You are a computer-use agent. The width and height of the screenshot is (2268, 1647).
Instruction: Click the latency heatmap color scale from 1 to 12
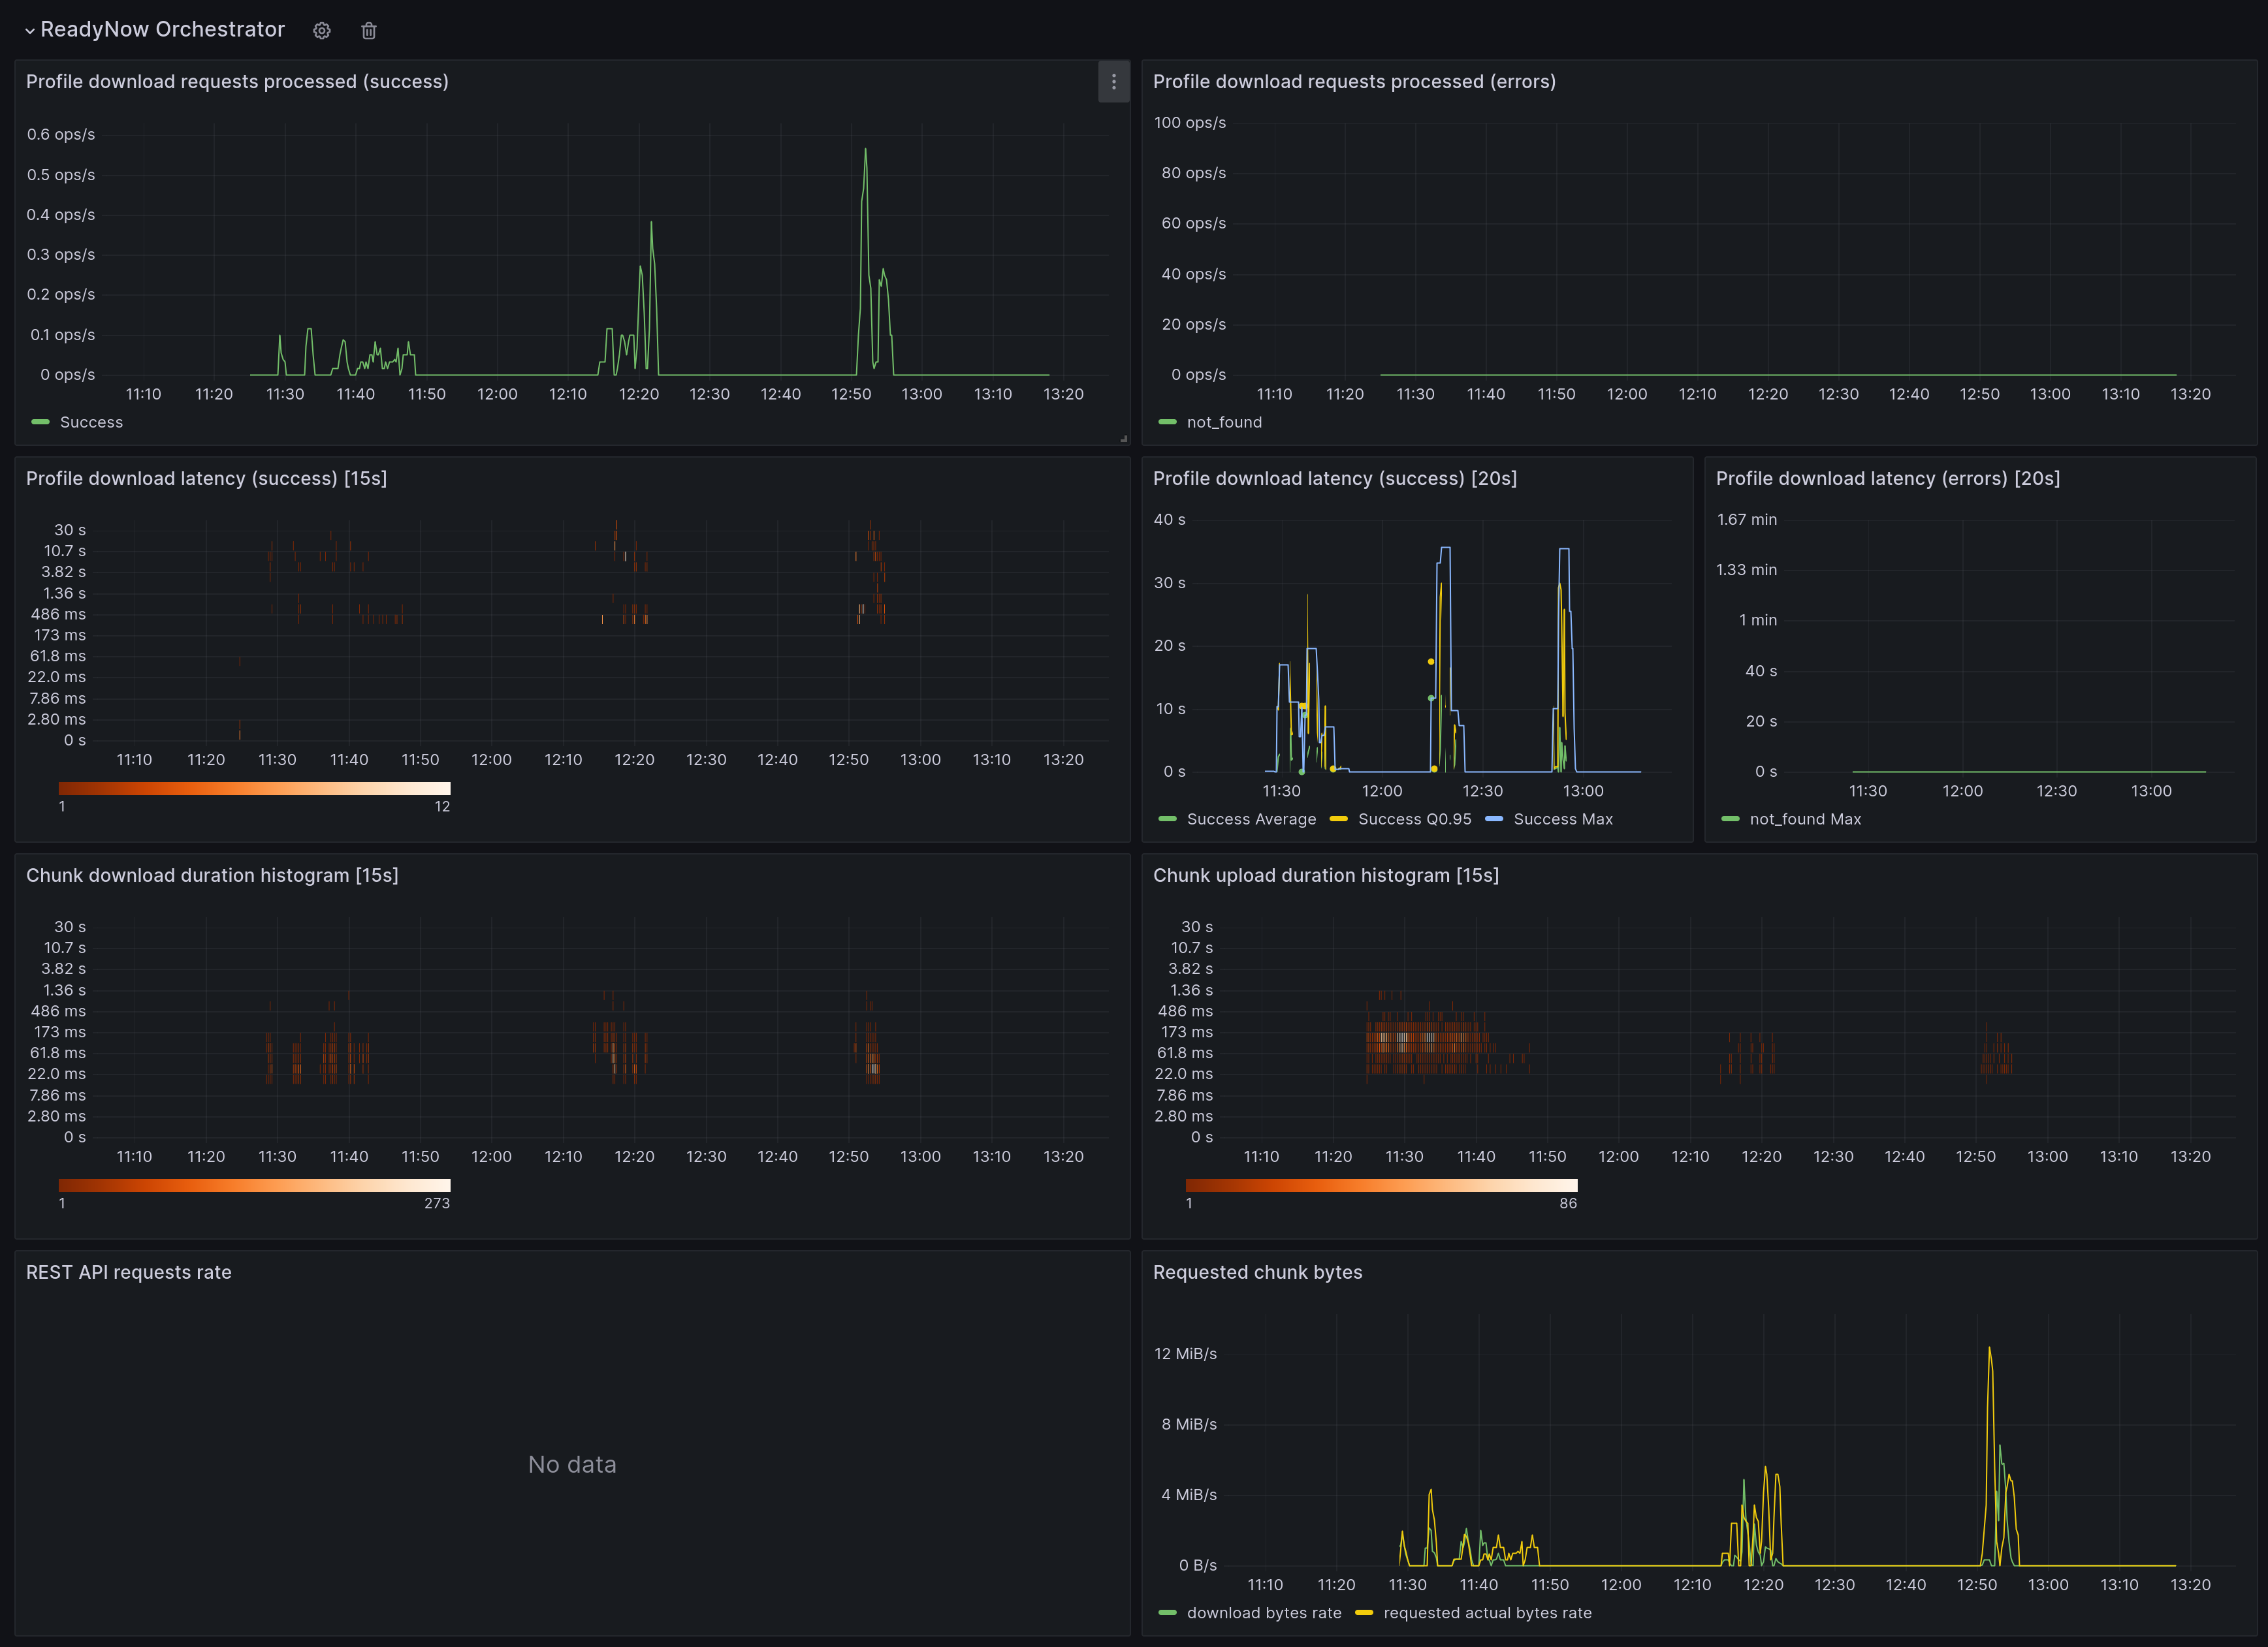(x=254, y=789)
